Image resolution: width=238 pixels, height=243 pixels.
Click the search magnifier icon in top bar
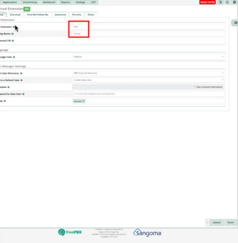[228, 2]
